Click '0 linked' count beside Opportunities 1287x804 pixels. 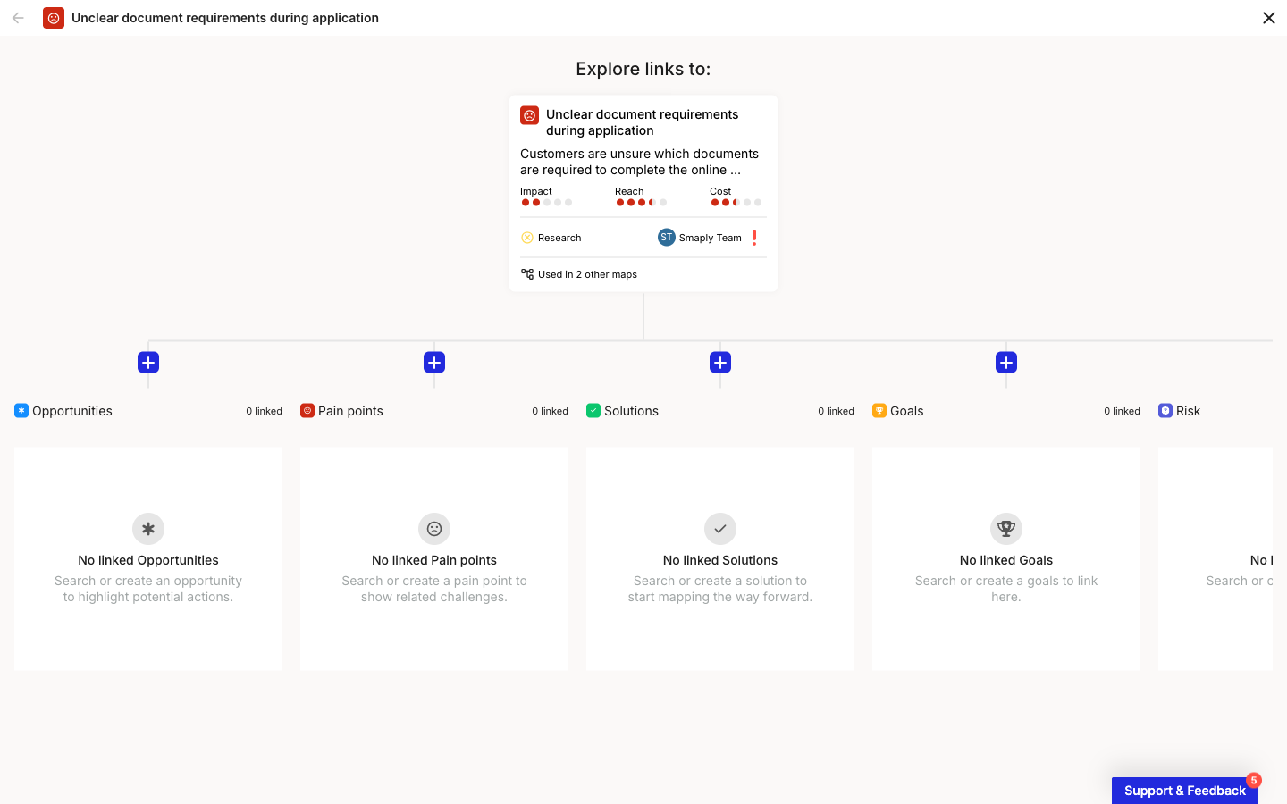pyautogui.click(x=264, y=411)
